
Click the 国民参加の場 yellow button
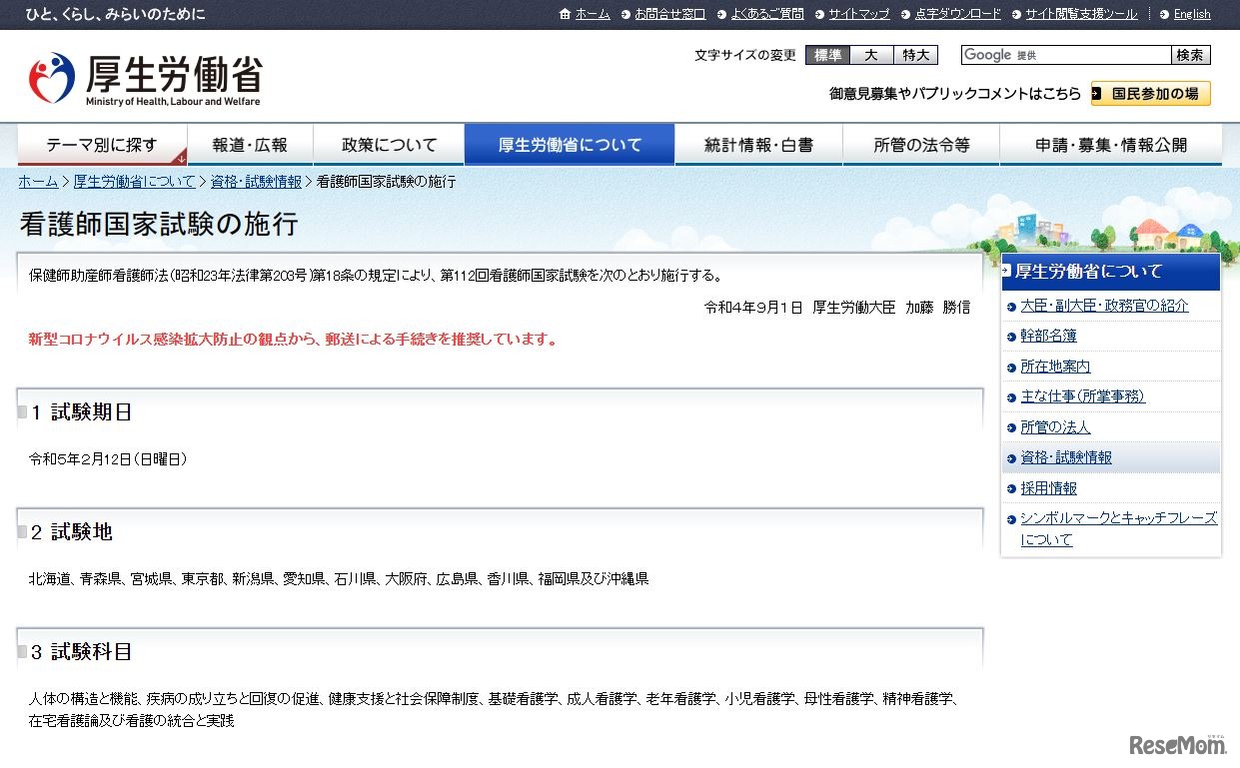tap(1151, 94)
